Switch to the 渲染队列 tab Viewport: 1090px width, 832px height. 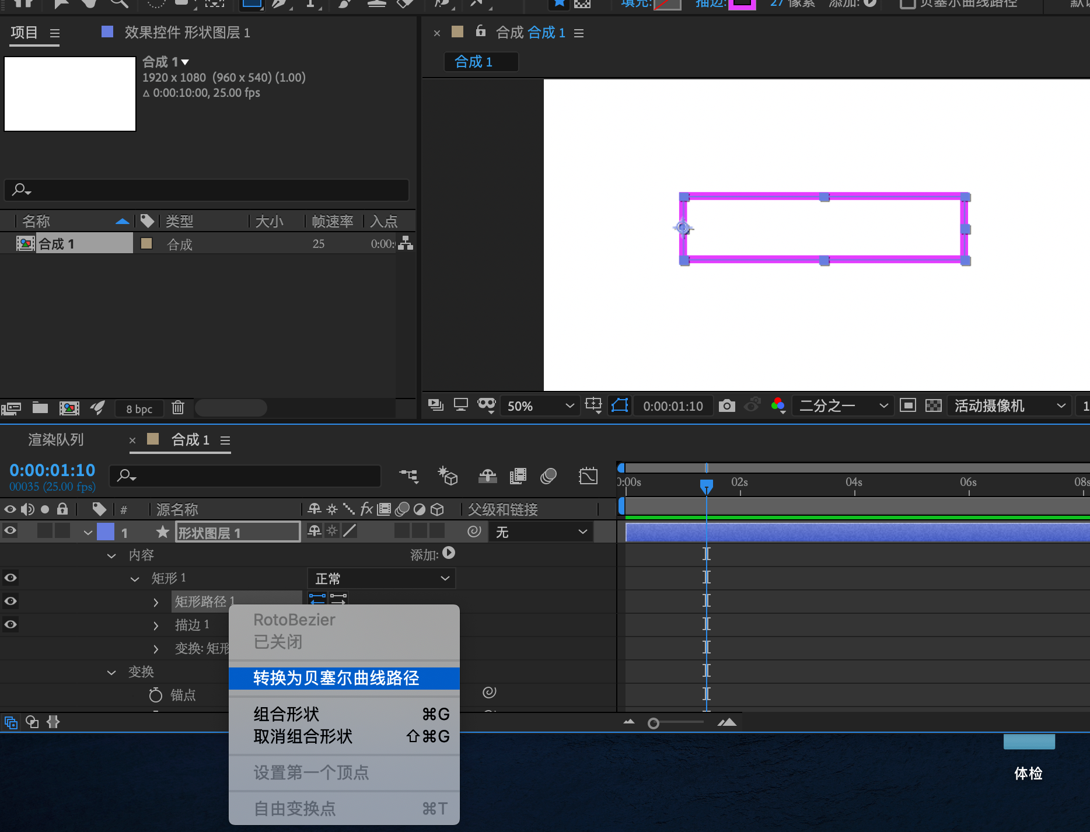(56, 439)
